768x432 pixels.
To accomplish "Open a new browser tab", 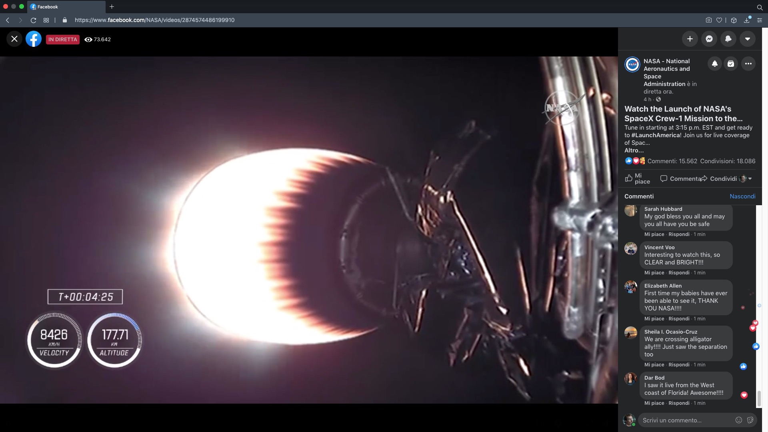I will pyautogui.click(x=112, y=6).
